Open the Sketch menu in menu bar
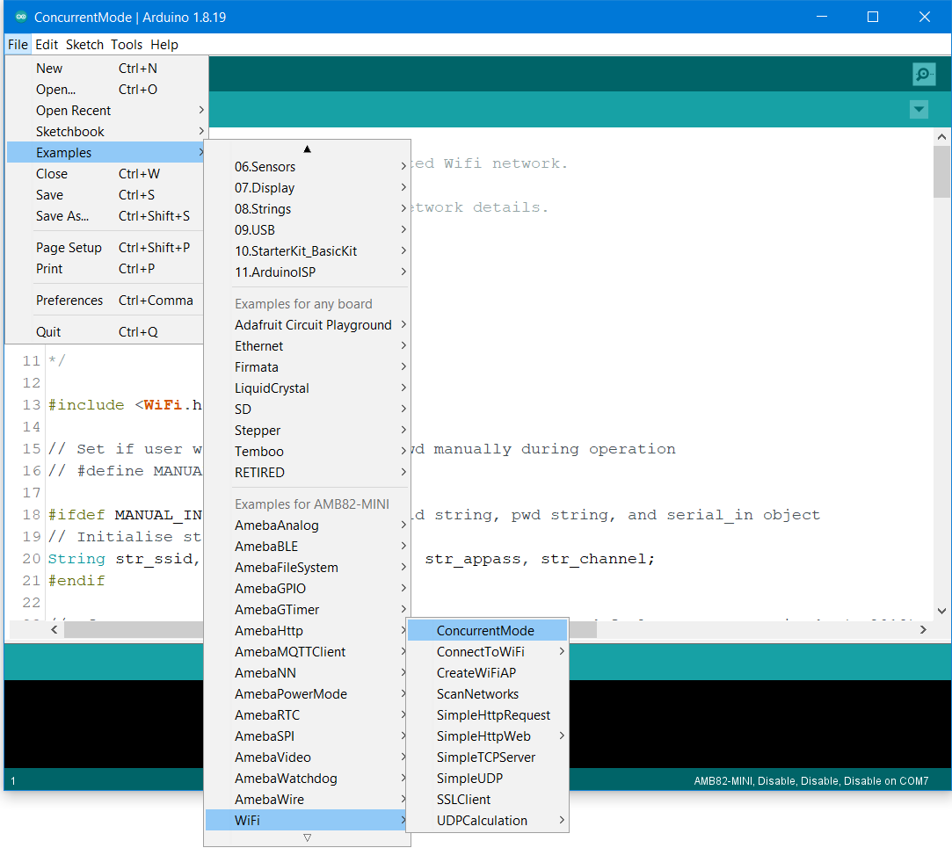Image resolution: width=952 pixels, height=848 pixels. click(84, 45)
